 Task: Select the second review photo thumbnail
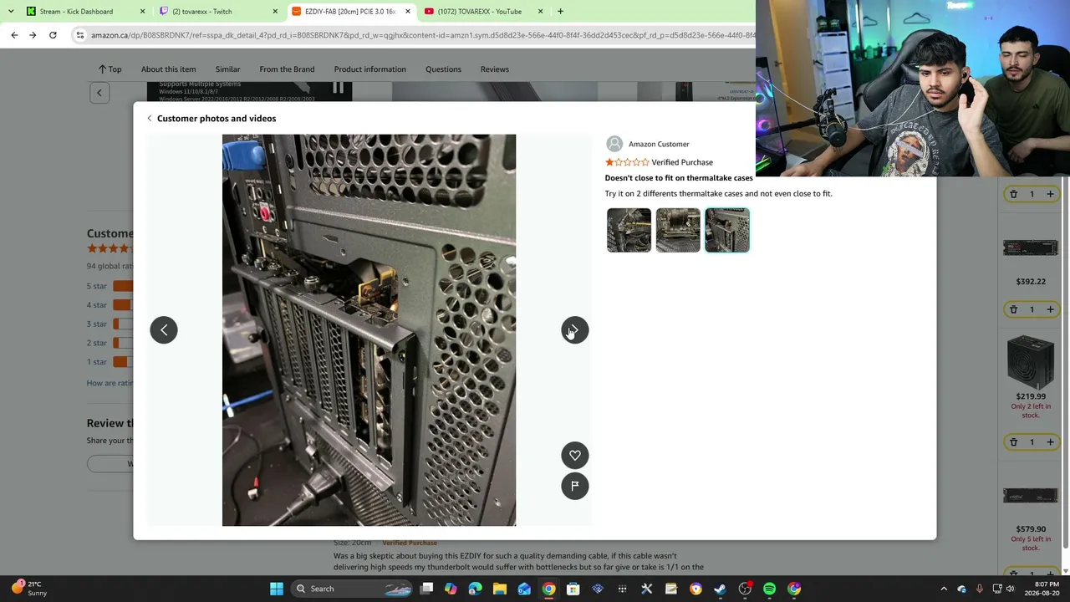678,230
